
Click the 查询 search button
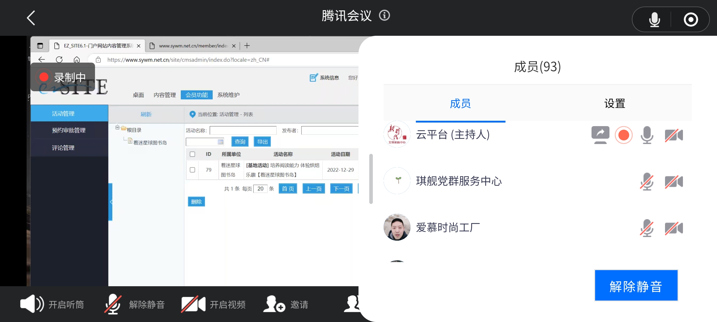pos(240,142)
